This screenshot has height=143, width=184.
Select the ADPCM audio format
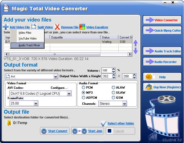83,97
